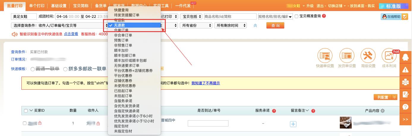This screenshot has width=412, height=136.
Task: Click the orange checkmark icon beside 在线帮助
Action: (x=405, y=17)
